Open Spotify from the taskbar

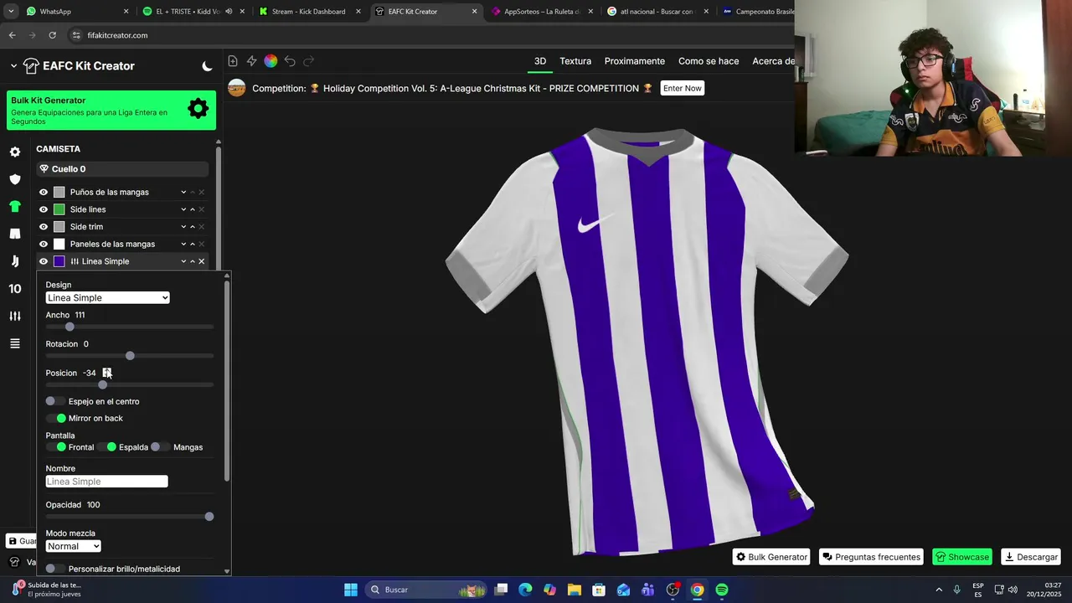point(722,590)
